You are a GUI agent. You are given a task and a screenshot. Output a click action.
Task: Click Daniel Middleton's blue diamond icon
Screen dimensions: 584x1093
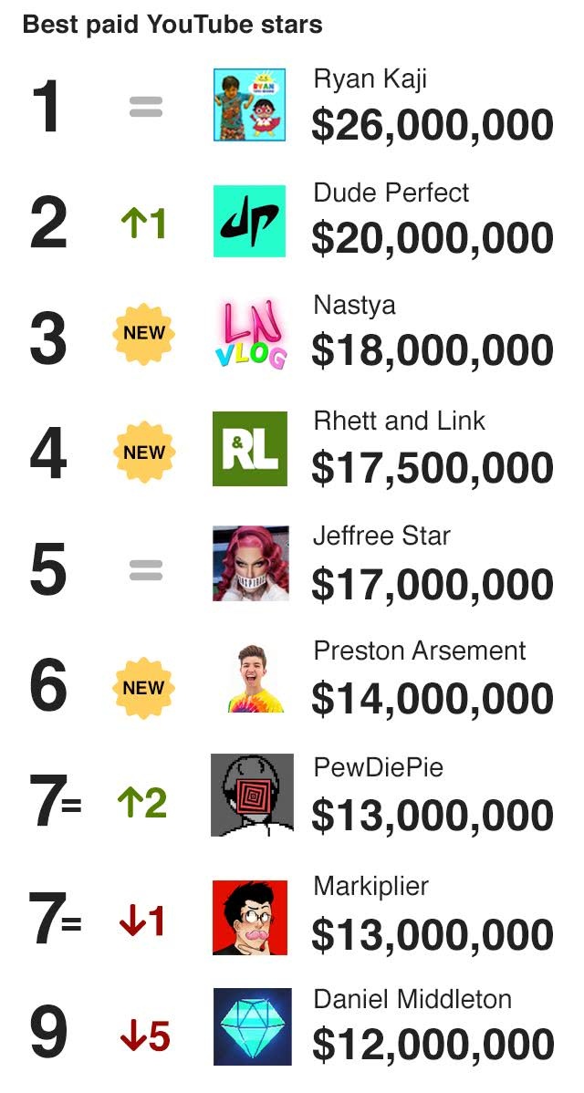252,1027
